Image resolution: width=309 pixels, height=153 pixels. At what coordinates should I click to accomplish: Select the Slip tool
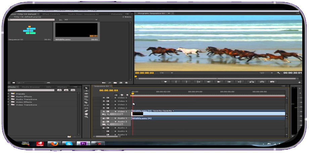coord(86,105)
